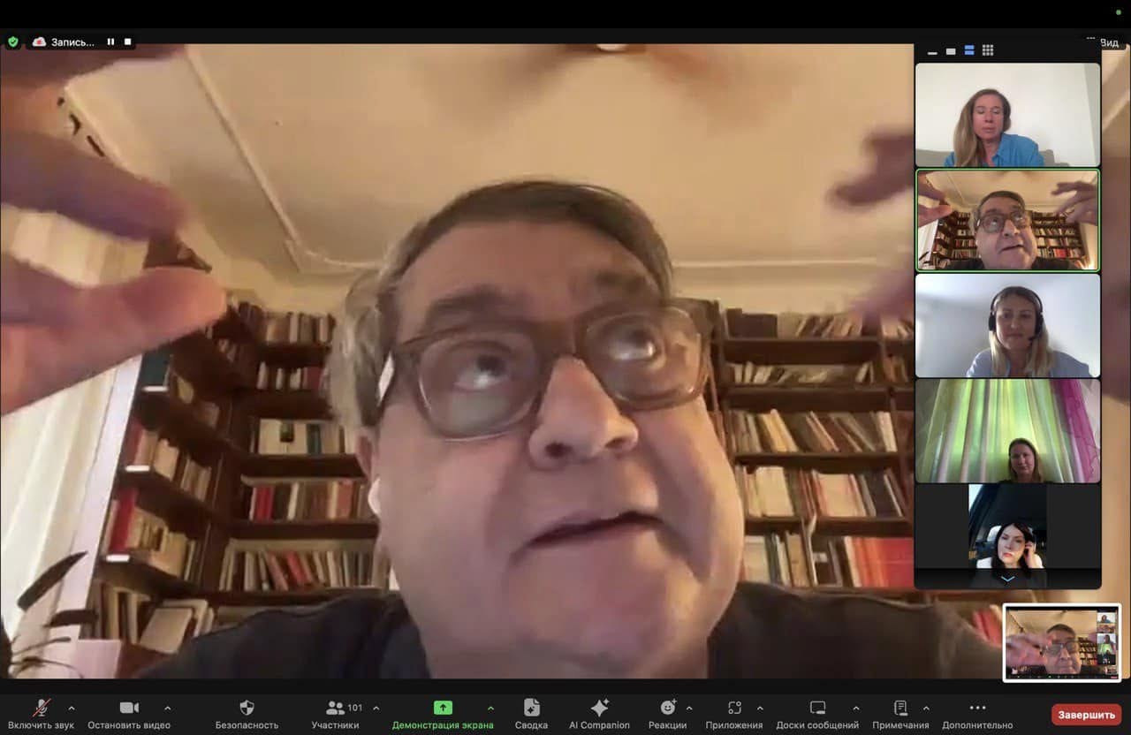Click the red Завершить end button

click(x=1086, y=714)
